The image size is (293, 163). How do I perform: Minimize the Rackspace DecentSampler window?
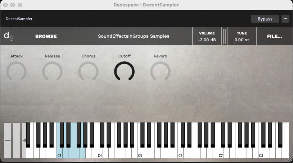[x=13, y=5]
